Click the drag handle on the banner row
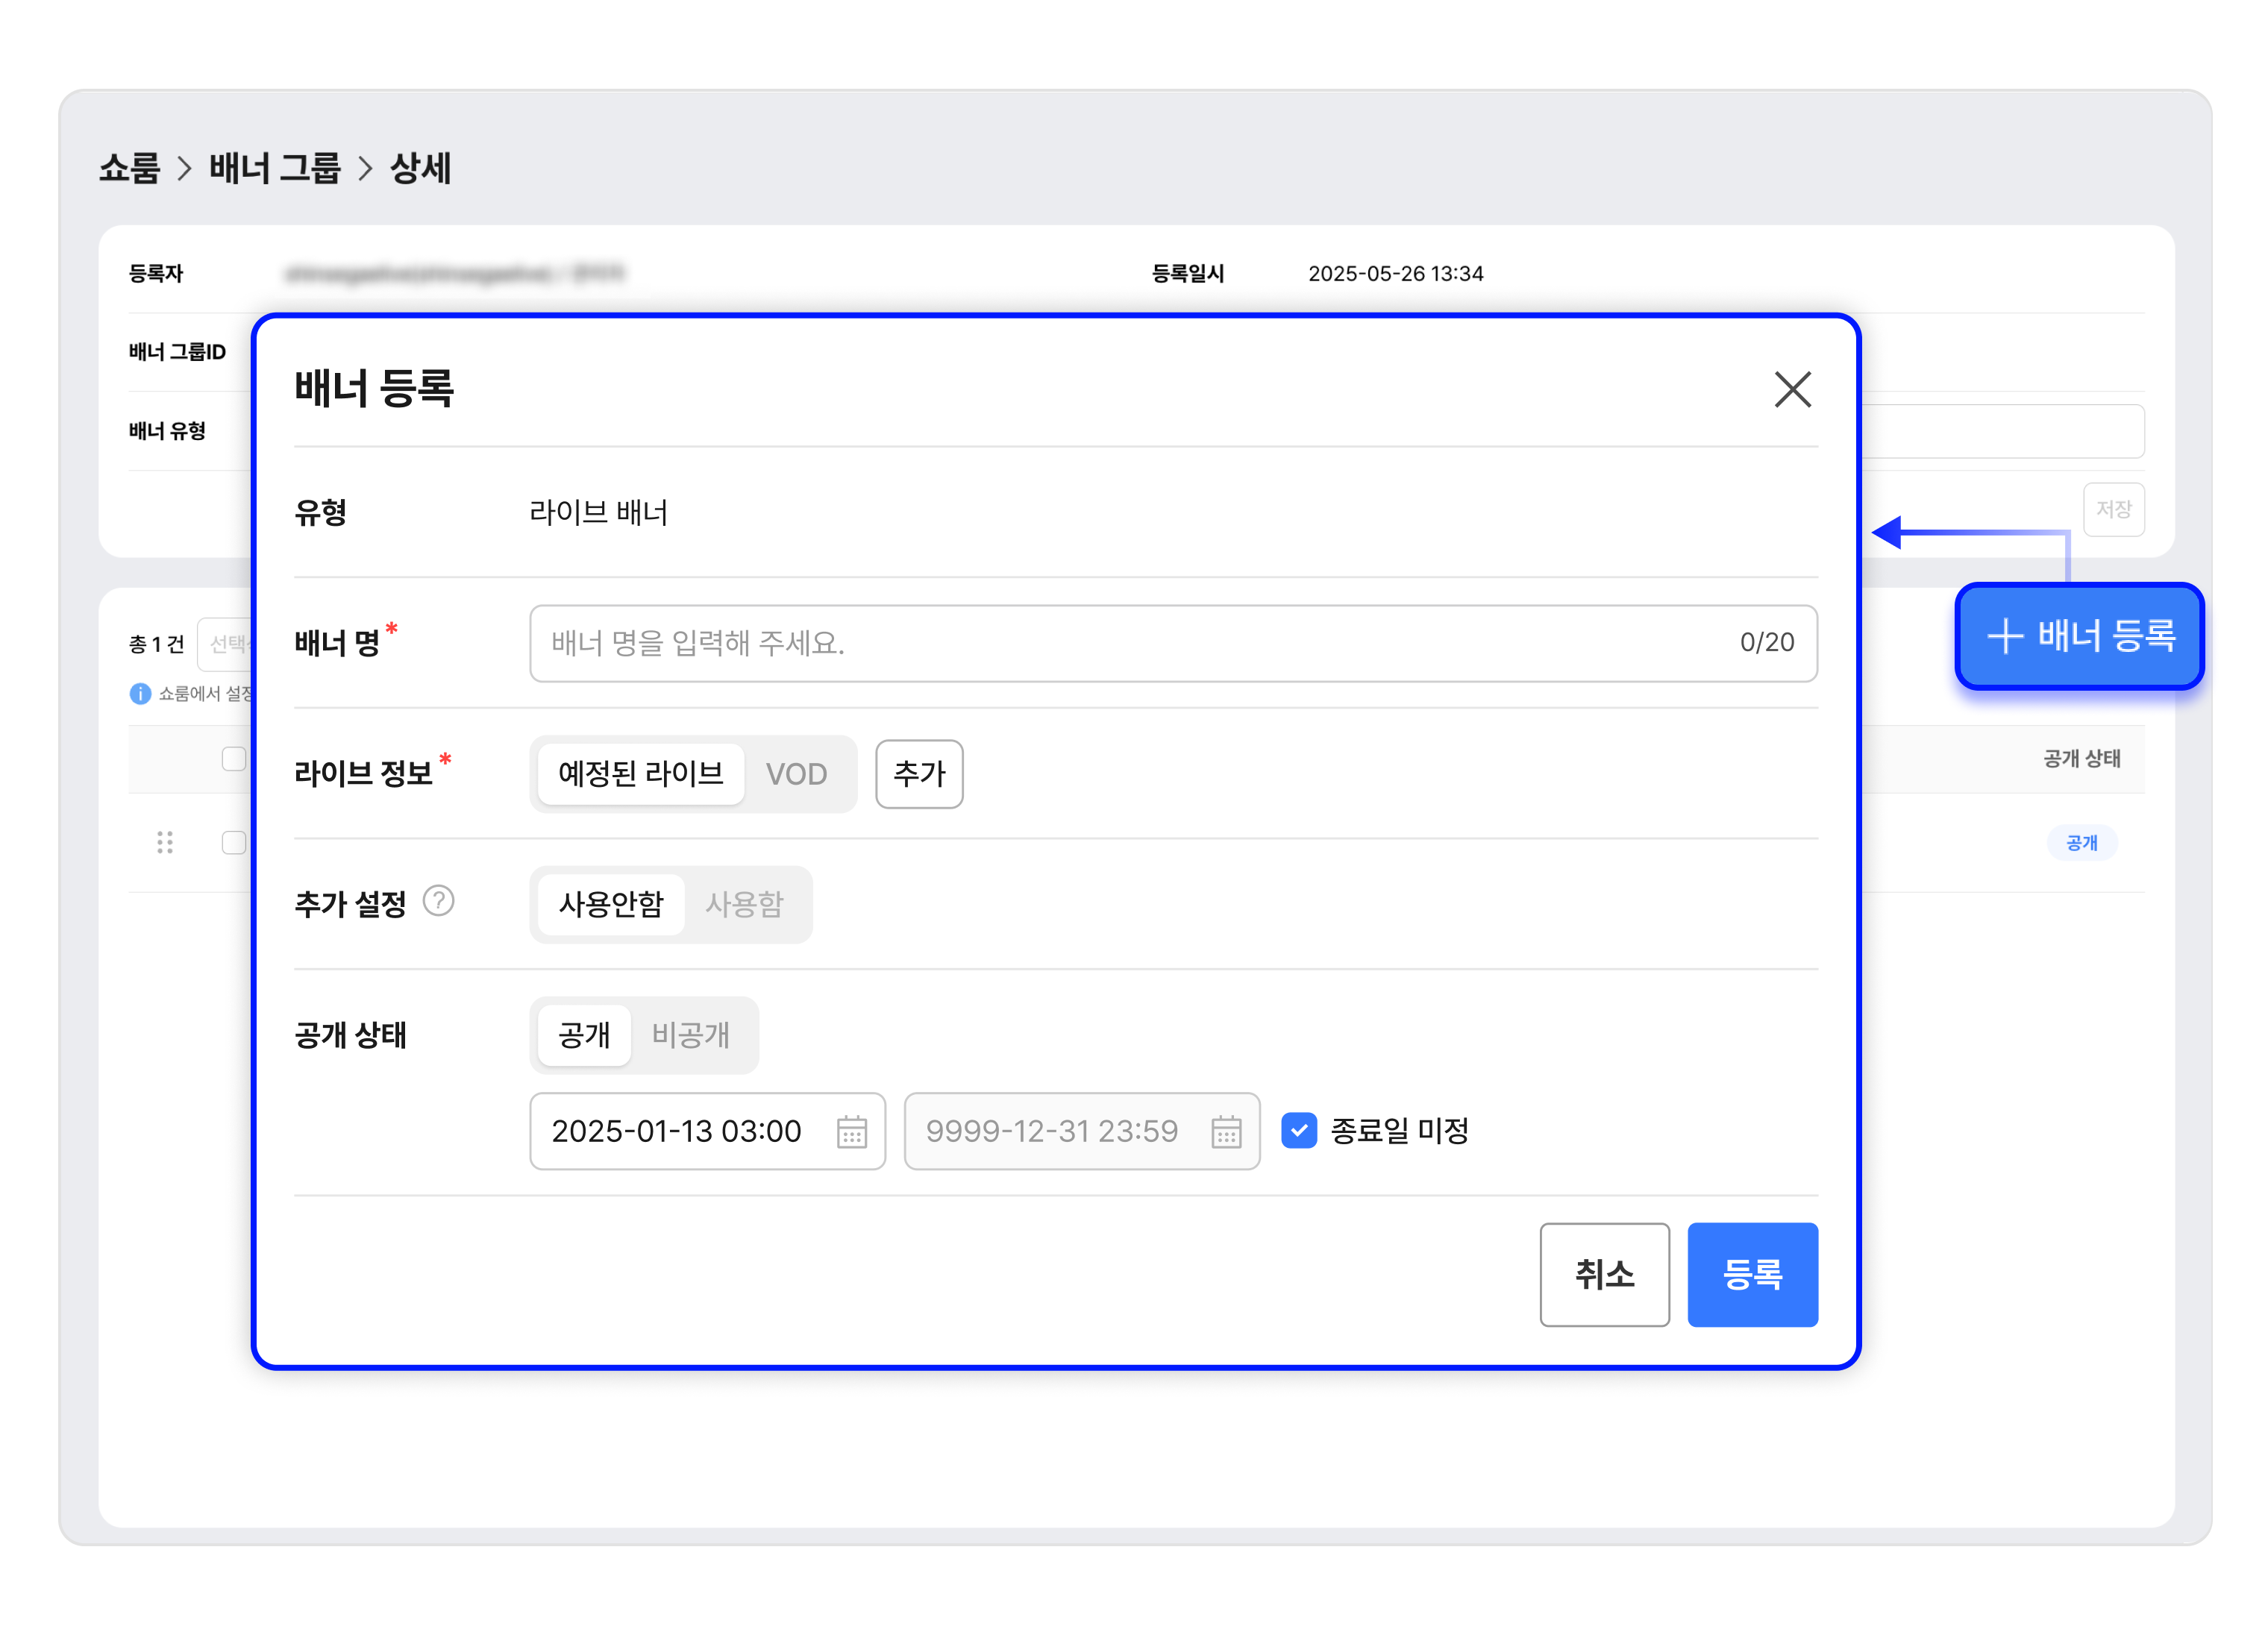Image resolution: width=2268 pixels, height=1632 pixels. click(x=165, y=842)
